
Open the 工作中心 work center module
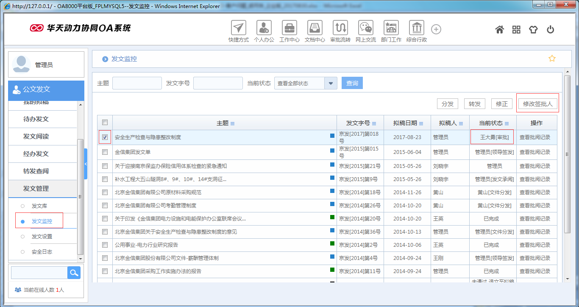click(x=289, y=28)
